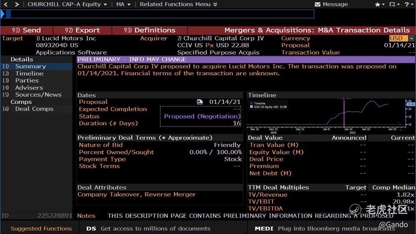Screen dimensions: 416x234
Task: Click the Tran Value (M) label
Action: tap(274, 145)
